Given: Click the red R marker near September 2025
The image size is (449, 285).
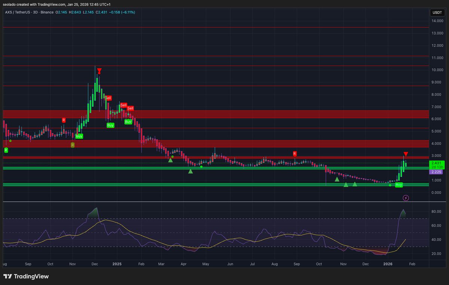Looking at the screenshot, I should [x=294, y=154].
